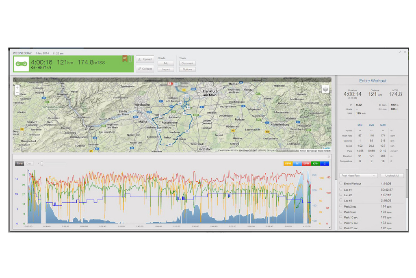Click the Add chart button
This screenshot has width=416, height=278.
tap(166, 63)
